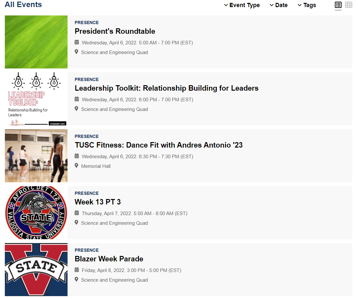Open the Tags filter dropdown
This screenshot has width=358, height=299.
point(307,5)
